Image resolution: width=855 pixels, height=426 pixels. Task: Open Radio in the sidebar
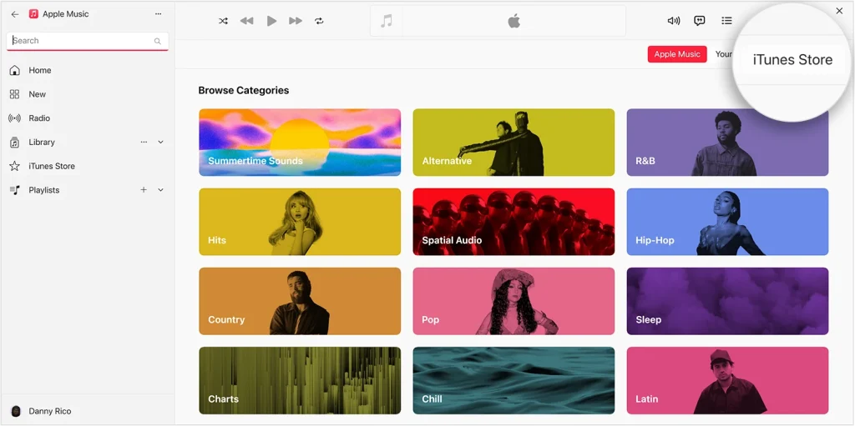[87, 118]
